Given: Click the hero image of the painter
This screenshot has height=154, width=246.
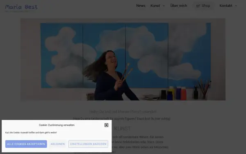Looking at the screenshot, I should tap(123, 60).
